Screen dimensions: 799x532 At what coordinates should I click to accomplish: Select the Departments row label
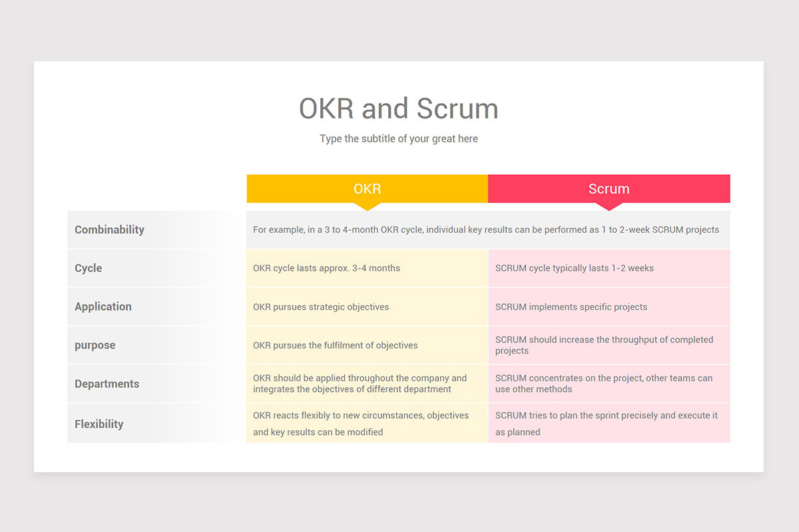coord(107,384)
